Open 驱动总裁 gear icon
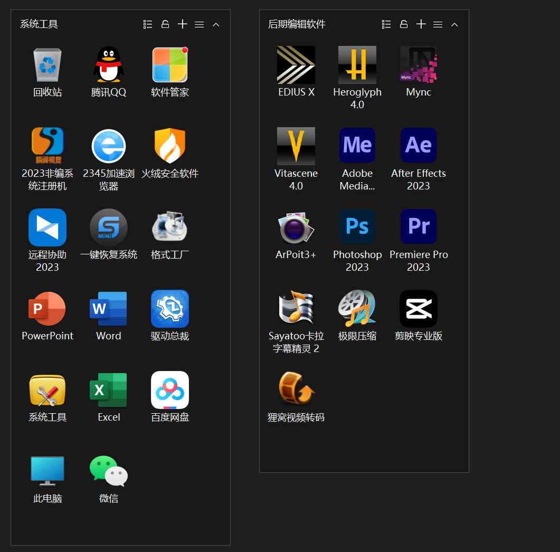The width and height of the screenshot is (560, 552). [x=170, y=309]
